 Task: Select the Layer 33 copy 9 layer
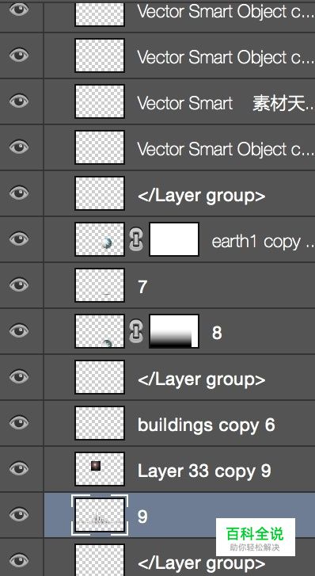(179, 469)
